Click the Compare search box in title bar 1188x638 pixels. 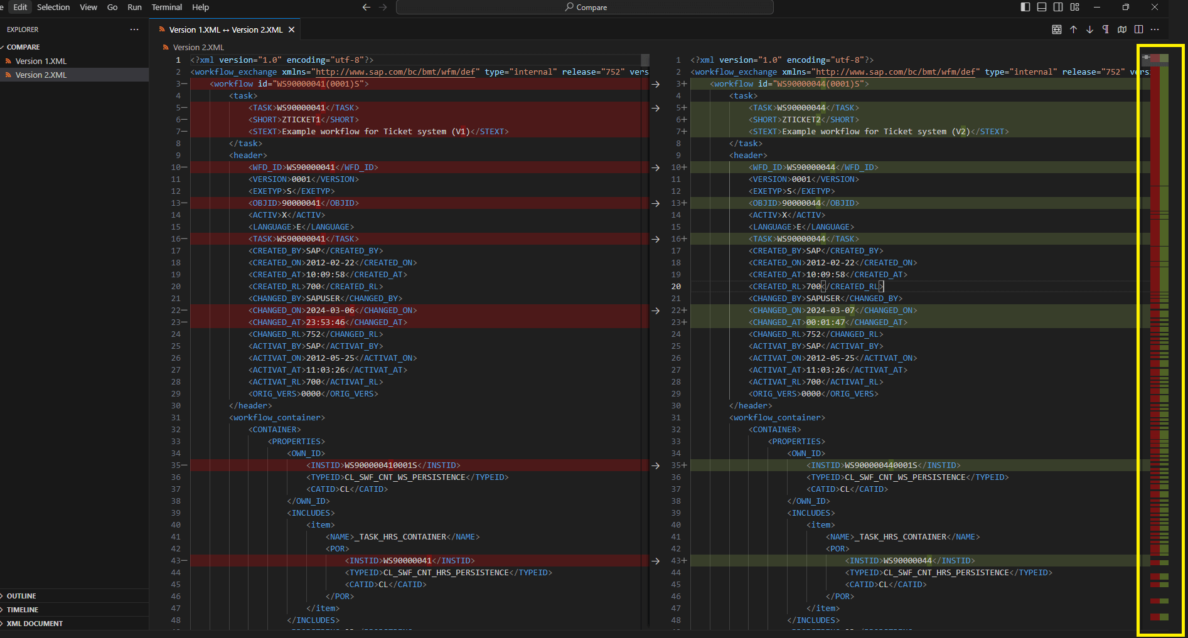(x=584, y=7)
